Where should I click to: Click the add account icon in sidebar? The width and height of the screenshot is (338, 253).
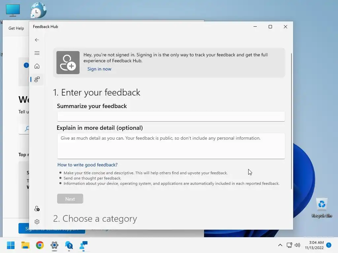(x=37, y=209)
